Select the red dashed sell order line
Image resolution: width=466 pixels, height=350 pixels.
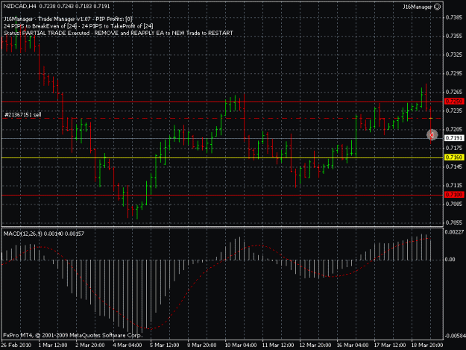pyautogui.click(x=222, y=119)
